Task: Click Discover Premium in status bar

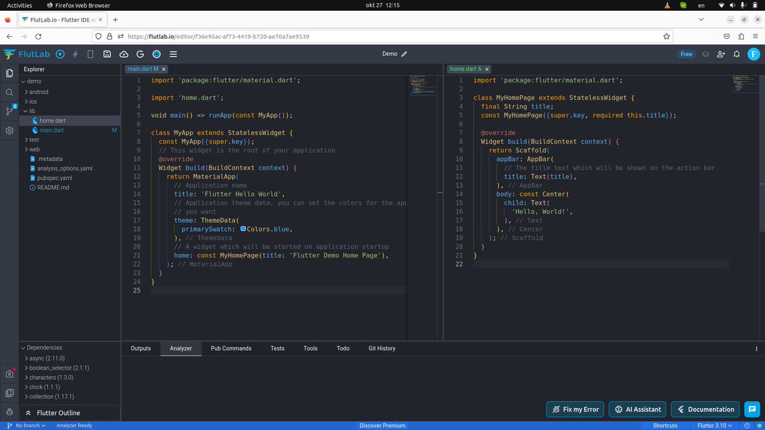Action: pyautogui.click(x=382, y=426)
